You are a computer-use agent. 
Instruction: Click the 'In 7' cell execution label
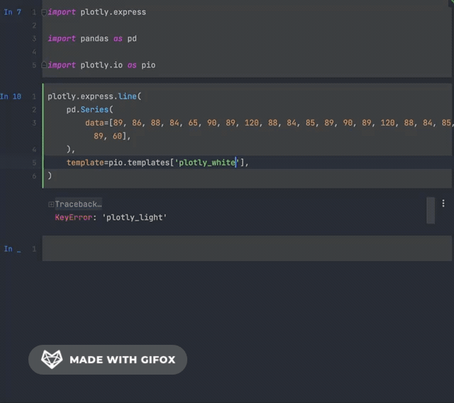pos(13,12)
